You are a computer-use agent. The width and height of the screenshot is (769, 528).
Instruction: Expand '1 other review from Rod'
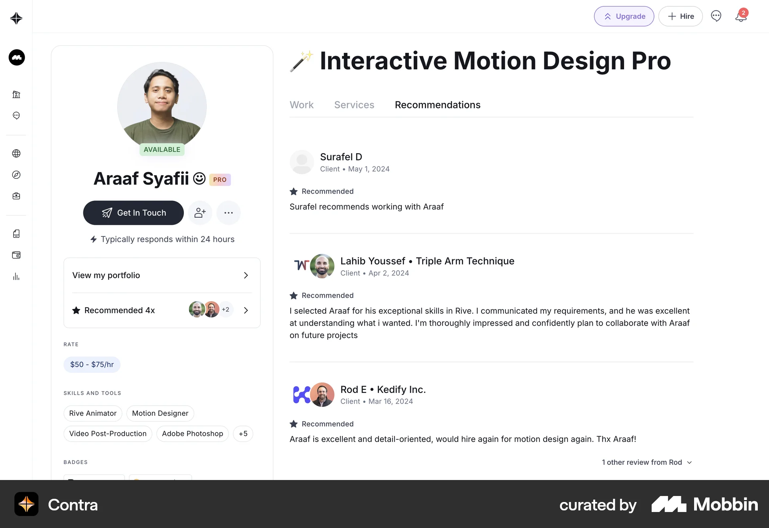pos(646,462)
